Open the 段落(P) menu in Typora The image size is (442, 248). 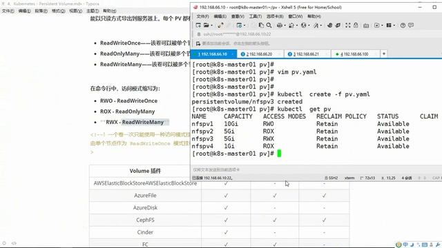(x=41, y=11)
